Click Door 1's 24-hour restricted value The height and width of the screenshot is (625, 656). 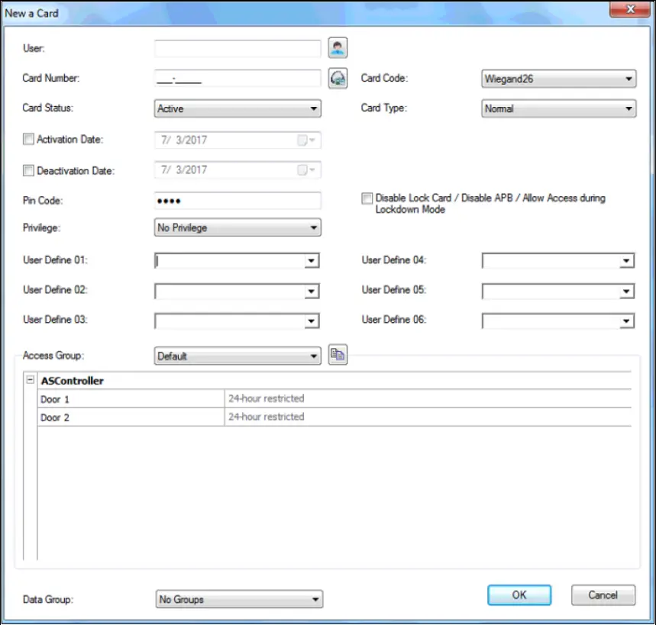266,398
